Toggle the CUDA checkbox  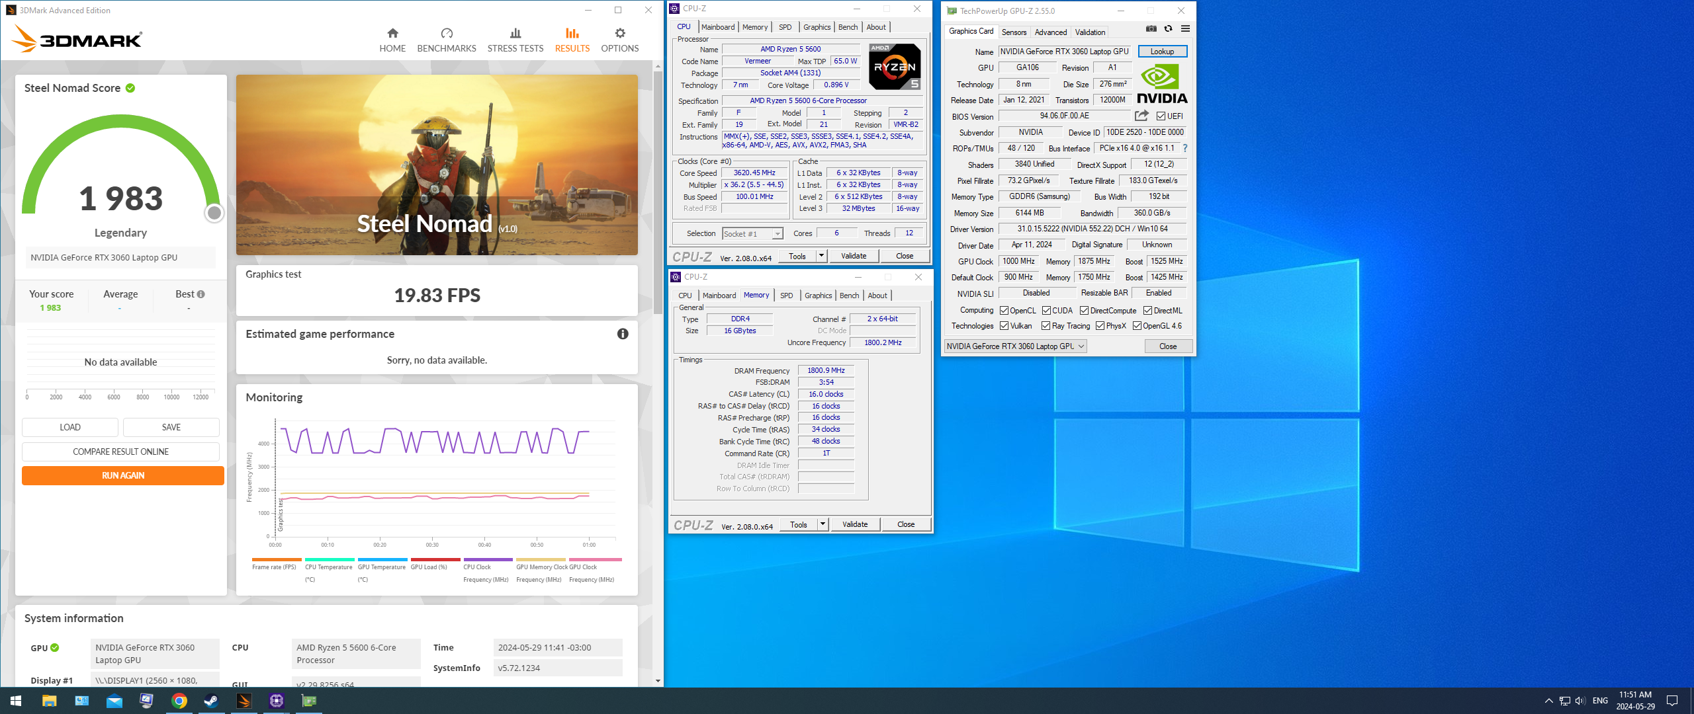(x=1046, y=311)
